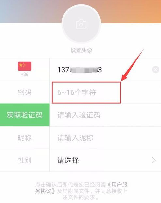Click the red arrow annotation
Screen dimensions: 161x203
pyautogui.click(x=132, y=66)
